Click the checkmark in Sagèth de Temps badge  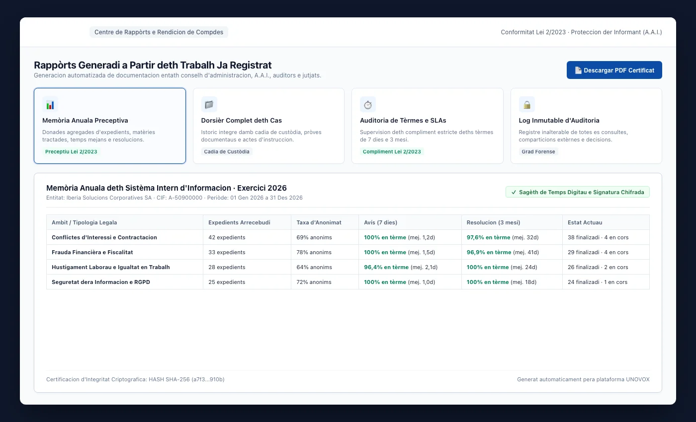tap(514, 192)
